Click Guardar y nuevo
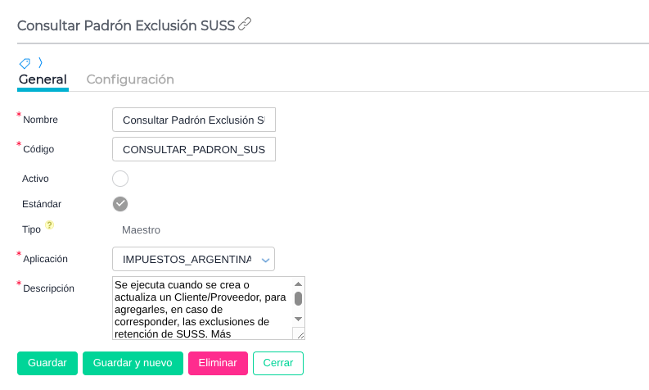Viewport: 649px width, 390px height. (x=133, y=363)
